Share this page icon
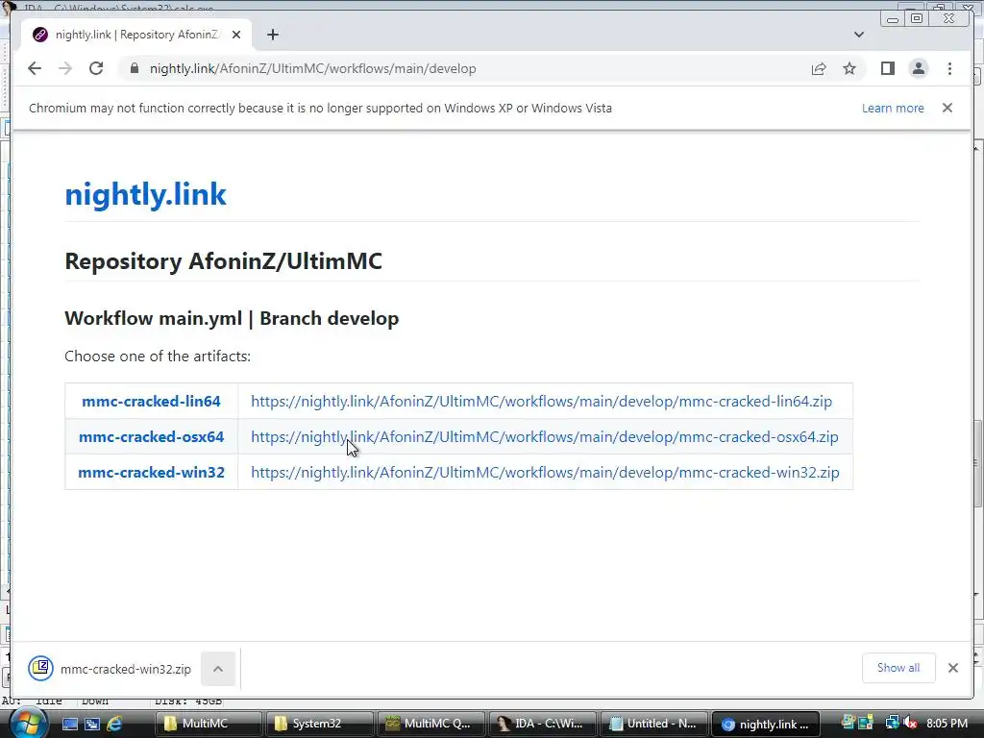 click(x=819, y=68)
